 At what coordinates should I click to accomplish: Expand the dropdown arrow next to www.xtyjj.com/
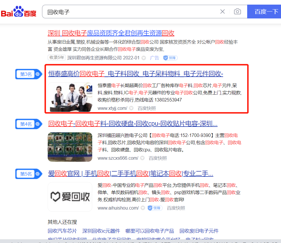pos(131,108)
